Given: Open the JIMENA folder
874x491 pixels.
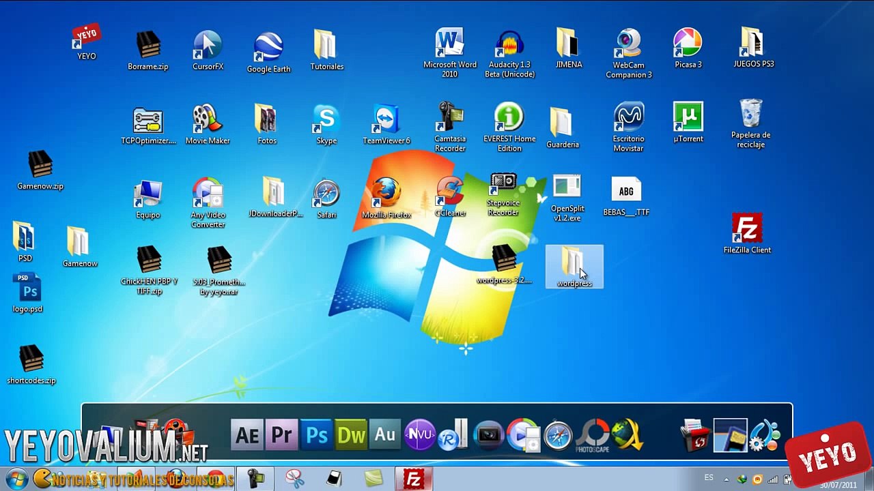Looking at the screenshot, I should pos(569,48).
